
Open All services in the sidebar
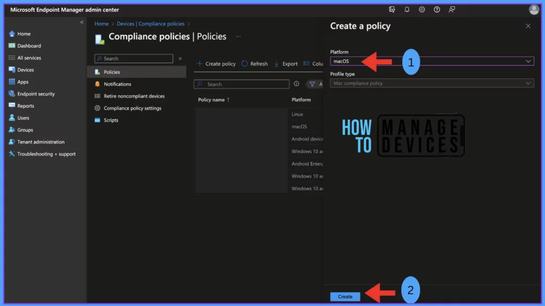pos(29,58)
